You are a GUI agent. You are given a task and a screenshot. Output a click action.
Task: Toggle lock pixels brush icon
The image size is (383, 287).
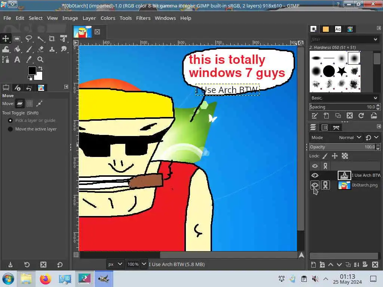pos(325,156)
